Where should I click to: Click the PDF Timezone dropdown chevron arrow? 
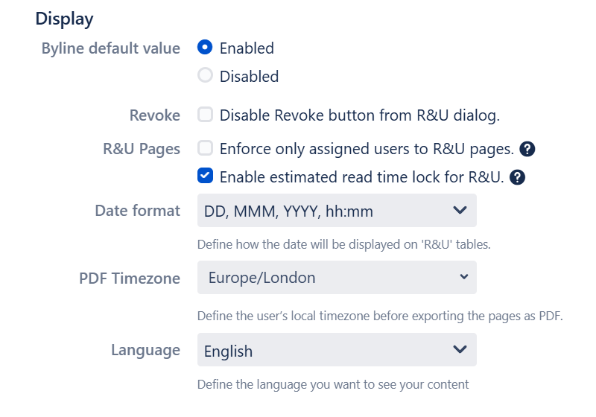(463, 277)
